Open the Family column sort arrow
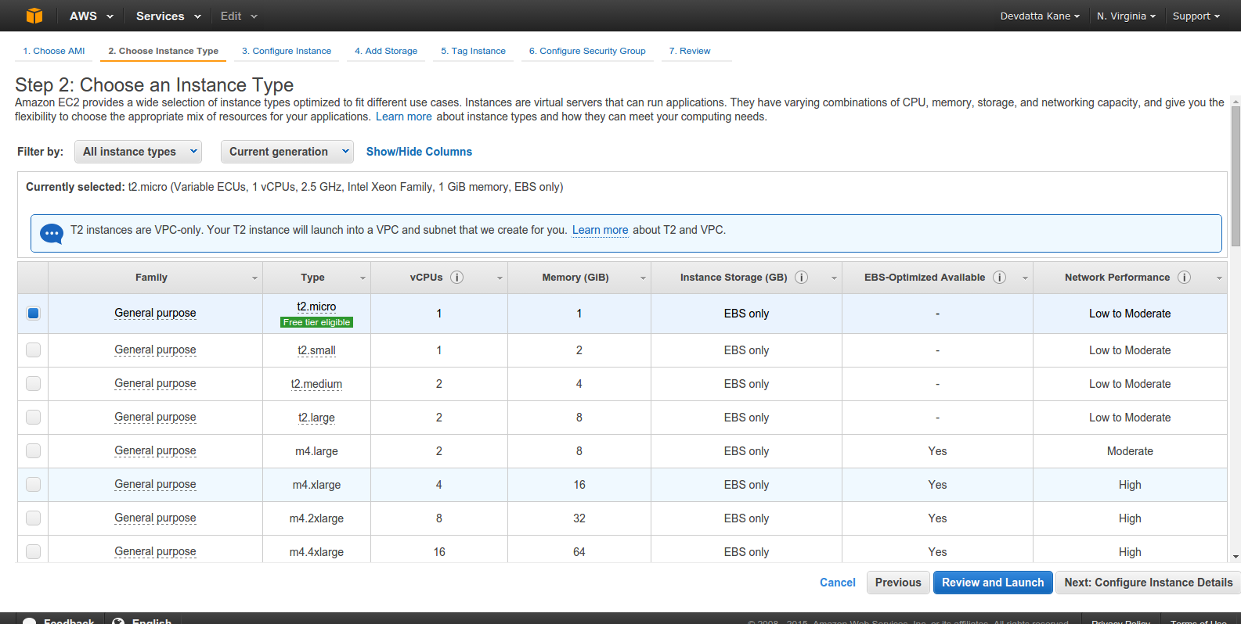Screen dimensions: 1241x624 tap(254, 278)
